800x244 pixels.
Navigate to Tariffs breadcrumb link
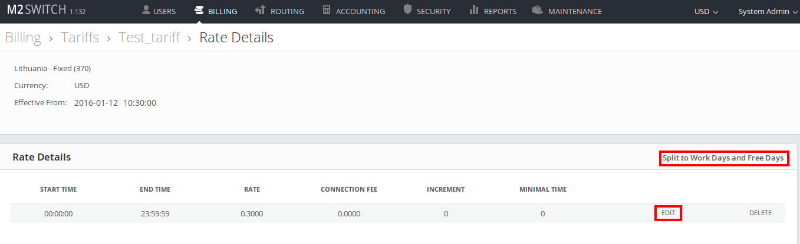(80, 38)
